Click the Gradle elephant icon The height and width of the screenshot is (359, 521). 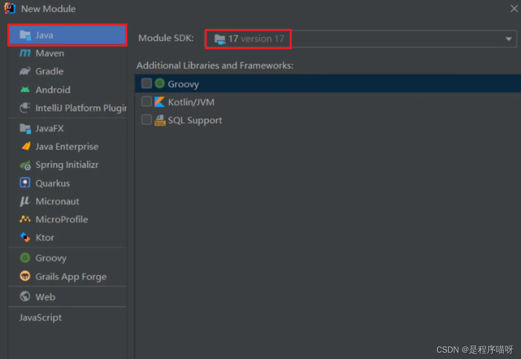coord(25,71)
